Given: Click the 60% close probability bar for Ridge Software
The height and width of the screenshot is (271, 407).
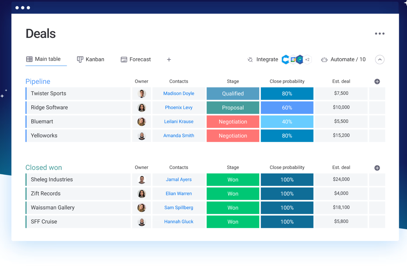Looking at the screenshot, I should click(x=287, y=107).
